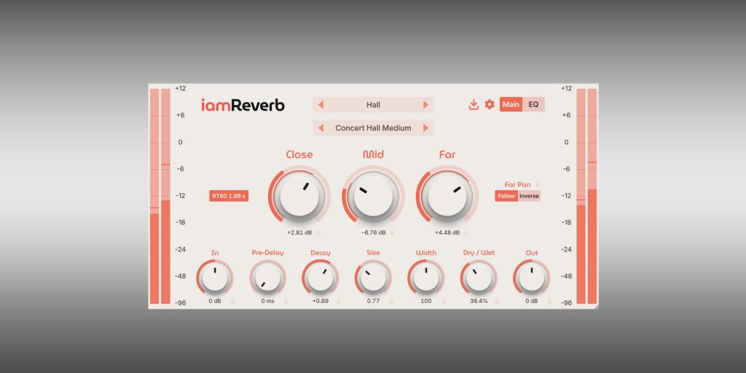Click the Size knob
This screenshot has height=373, width=746.
(x=374, y=278)
